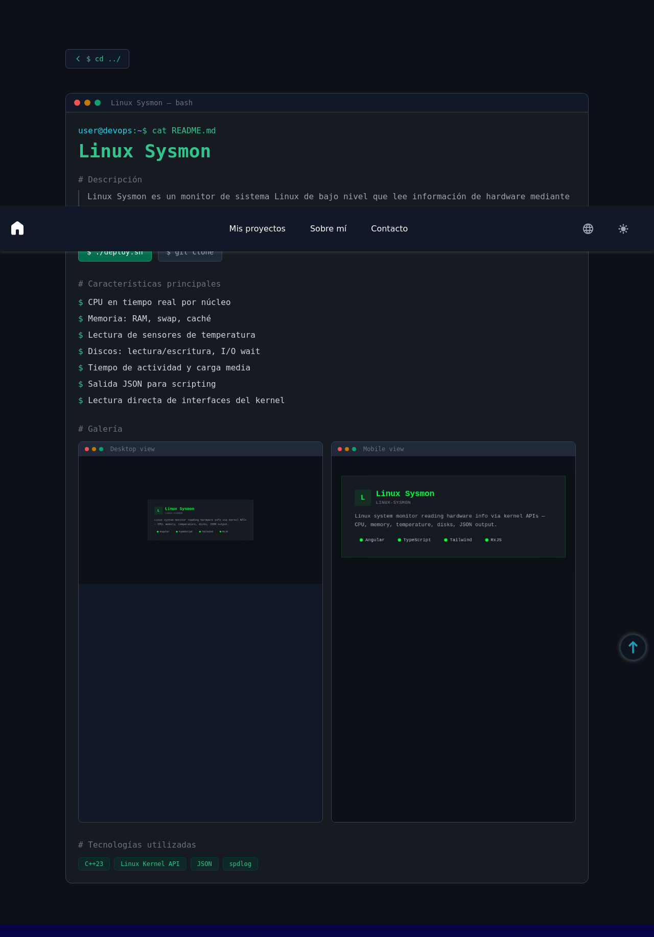
Task: Open the Sobre mí nav item
Action: [328, 228]
